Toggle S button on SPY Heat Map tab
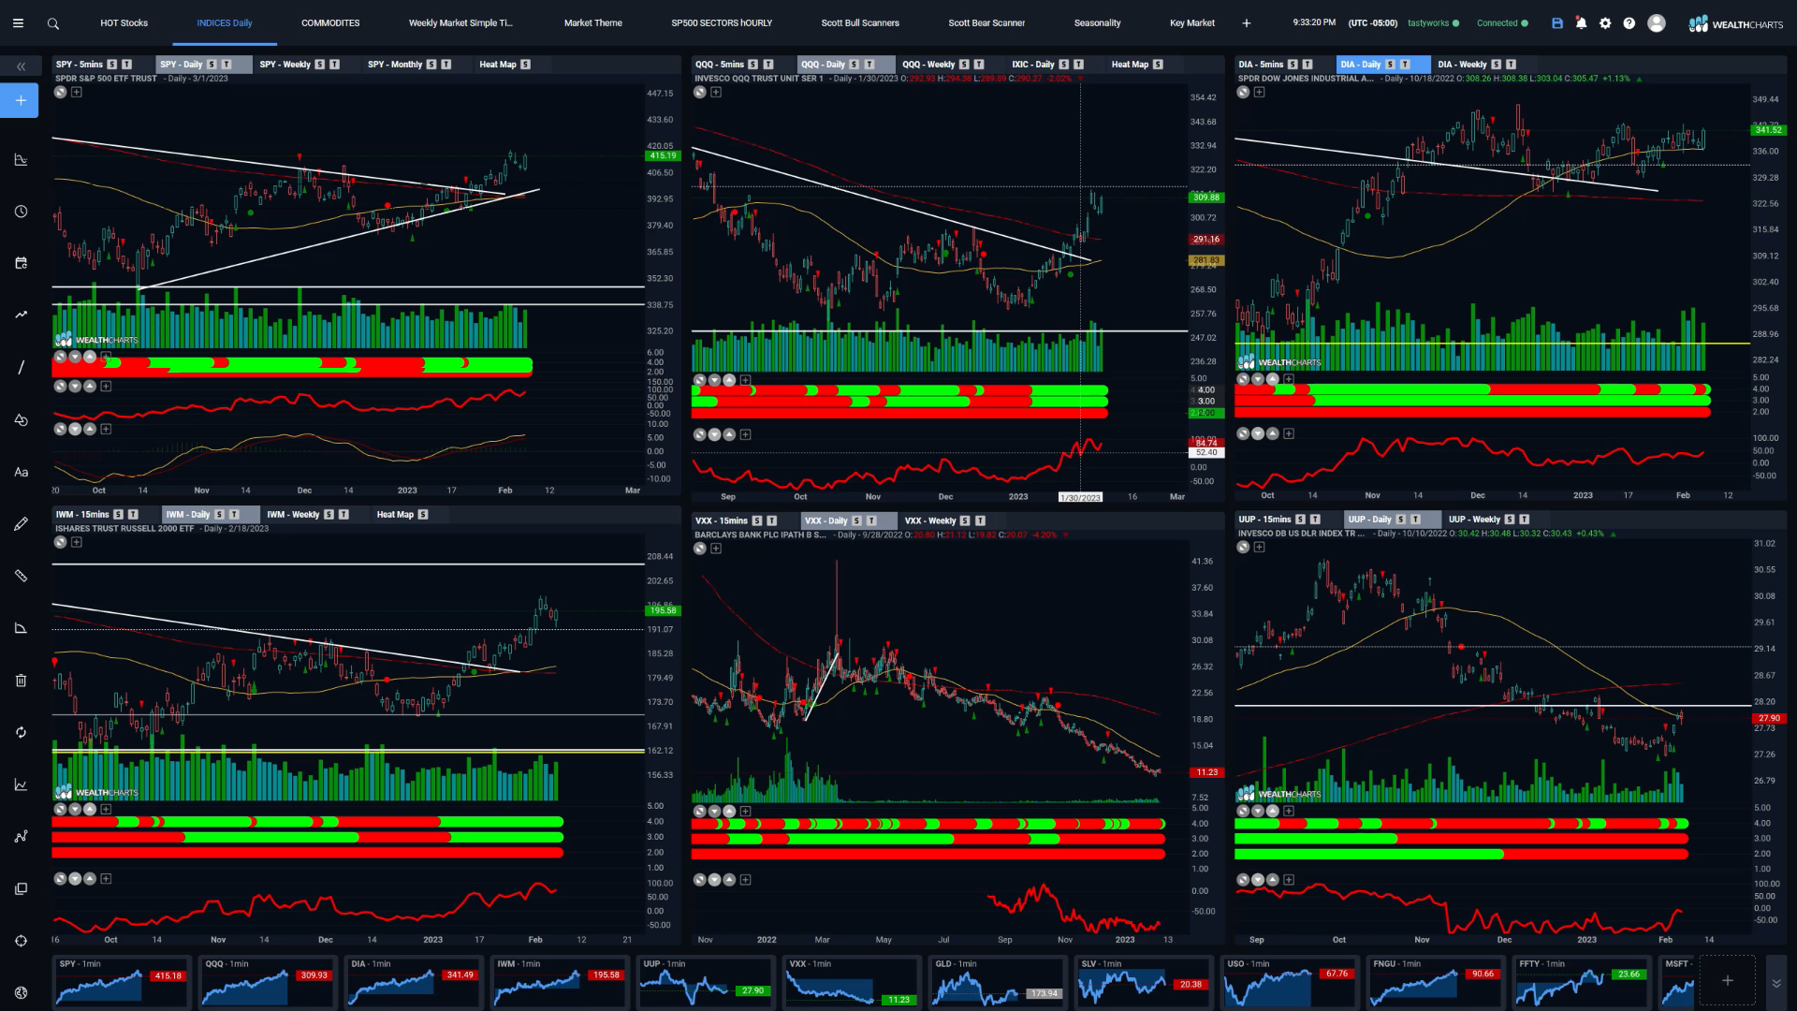Image resolution: width=1797 pixels, height=1011 pixels. (x=525, y=65)
